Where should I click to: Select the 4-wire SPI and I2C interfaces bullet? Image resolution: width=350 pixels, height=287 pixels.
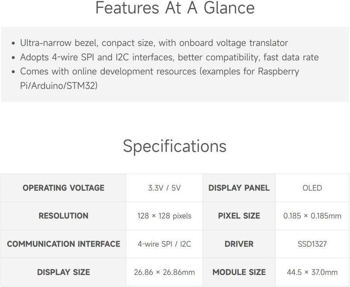click(169, 57)
